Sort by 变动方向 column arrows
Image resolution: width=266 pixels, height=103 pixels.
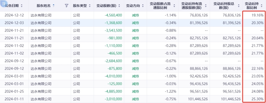(x=143, y=6)
